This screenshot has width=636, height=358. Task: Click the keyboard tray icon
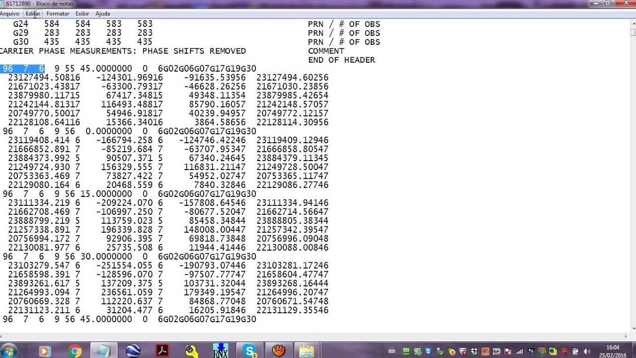coord(392,352)
